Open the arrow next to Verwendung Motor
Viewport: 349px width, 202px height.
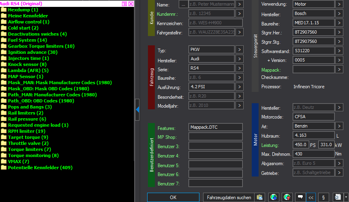click(339, 4)
